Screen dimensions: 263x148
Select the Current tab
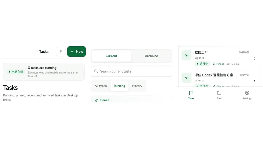(112, 56)
